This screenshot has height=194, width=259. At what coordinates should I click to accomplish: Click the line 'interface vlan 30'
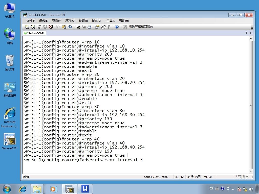tap(74, 111)
